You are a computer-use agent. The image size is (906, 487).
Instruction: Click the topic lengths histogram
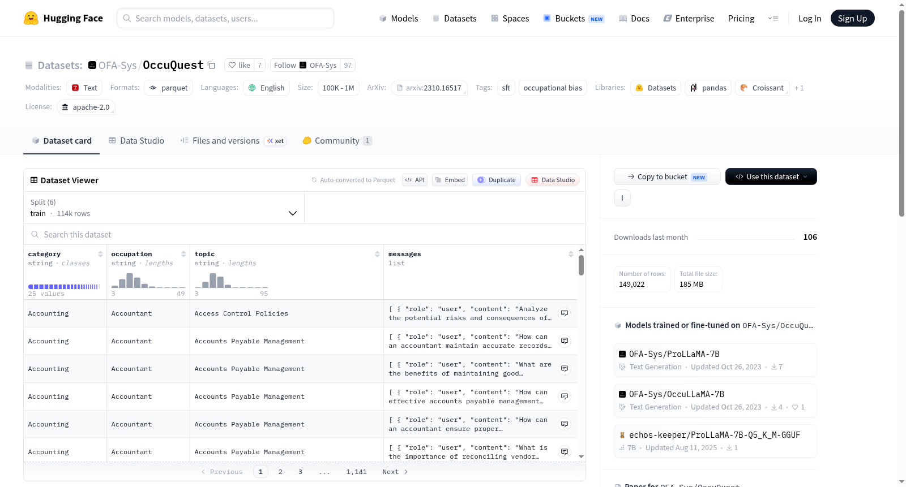point(232,281)
